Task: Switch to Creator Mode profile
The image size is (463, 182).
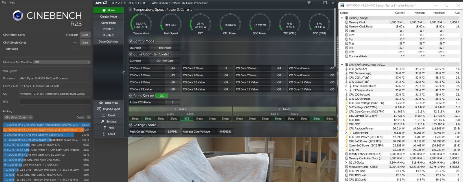Action: (109, 16)
